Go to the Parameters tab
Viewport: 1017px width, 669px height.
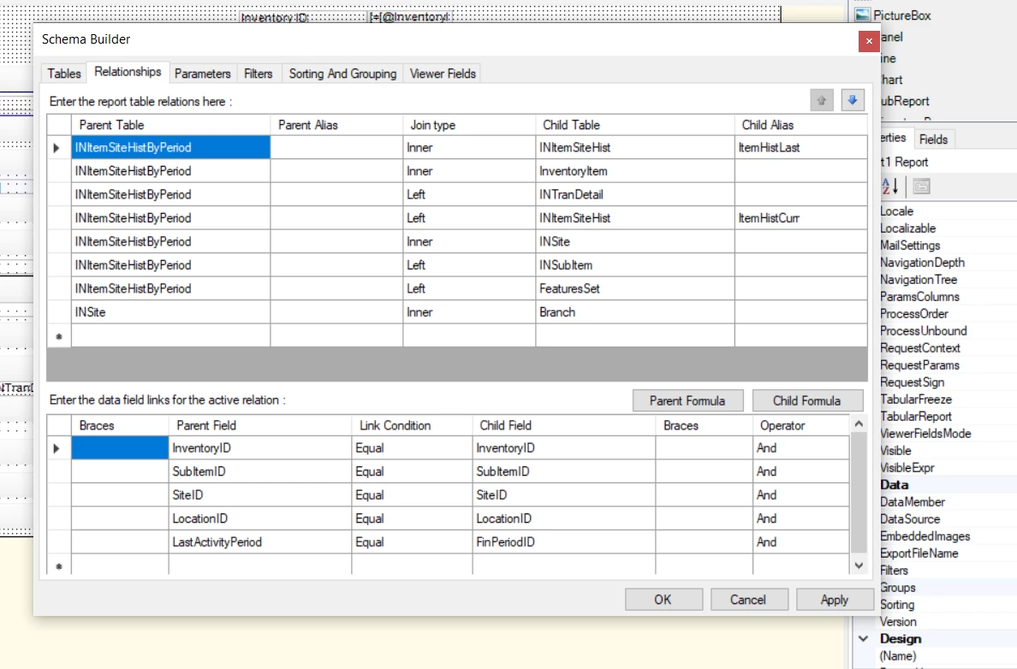[x=202, y=74]
